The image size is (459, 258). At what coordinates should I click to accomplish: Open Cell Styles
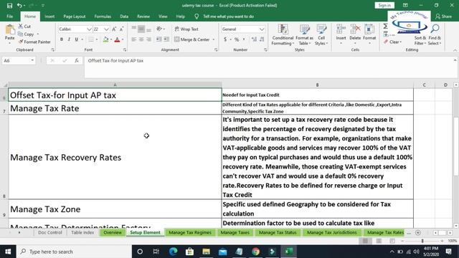point(321,35)
